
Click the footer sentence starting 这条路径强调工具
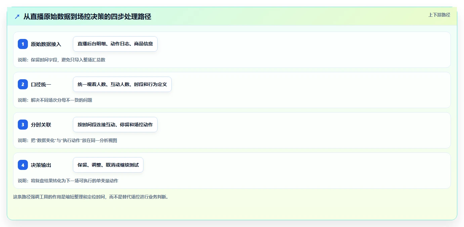(x=90, y=197)
